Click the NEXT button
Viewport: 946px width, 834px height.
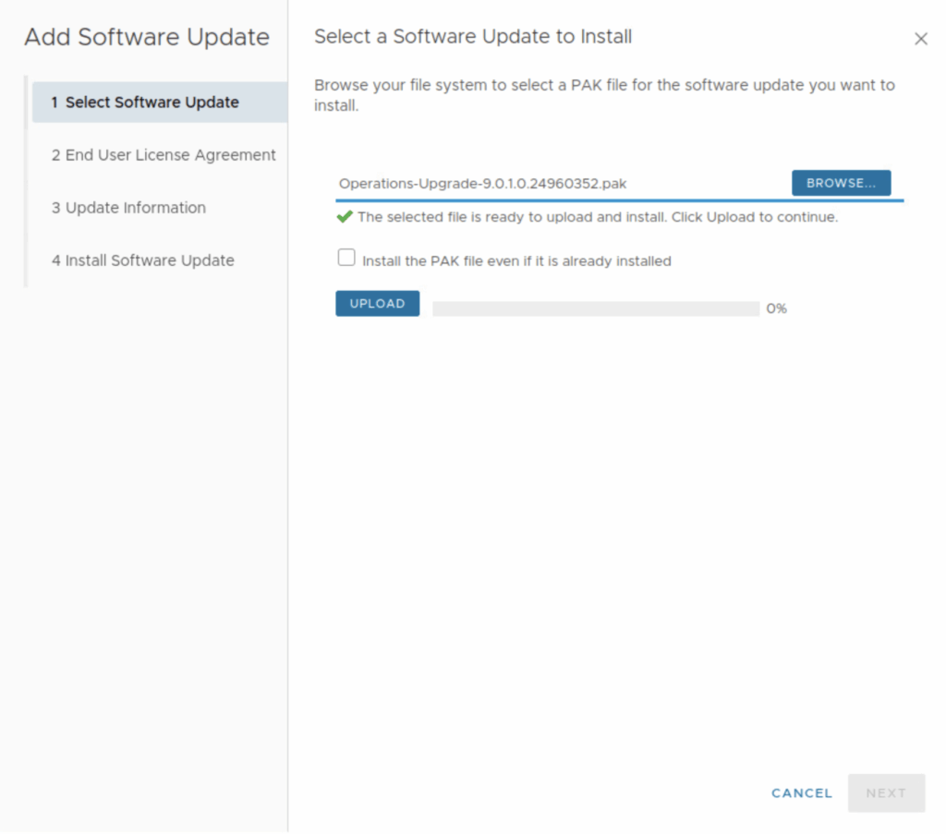coord(886,793)
